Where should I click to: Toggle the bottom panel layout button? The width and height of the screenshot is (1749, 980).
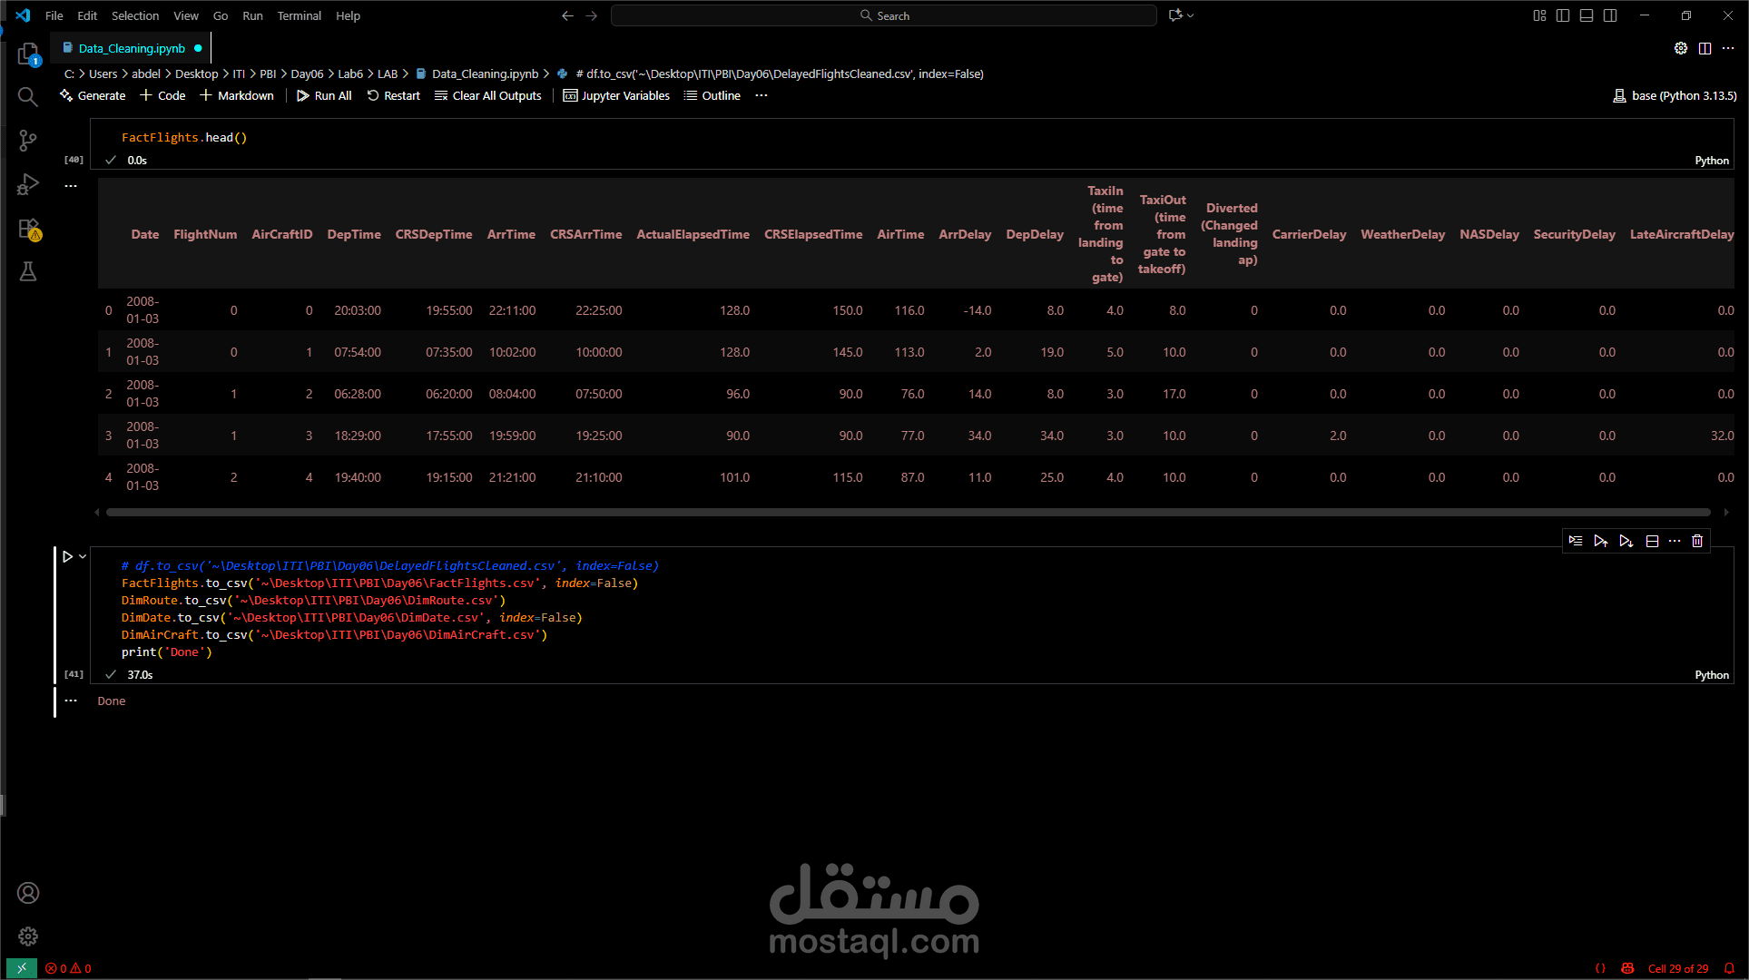tap(1587, 15)
